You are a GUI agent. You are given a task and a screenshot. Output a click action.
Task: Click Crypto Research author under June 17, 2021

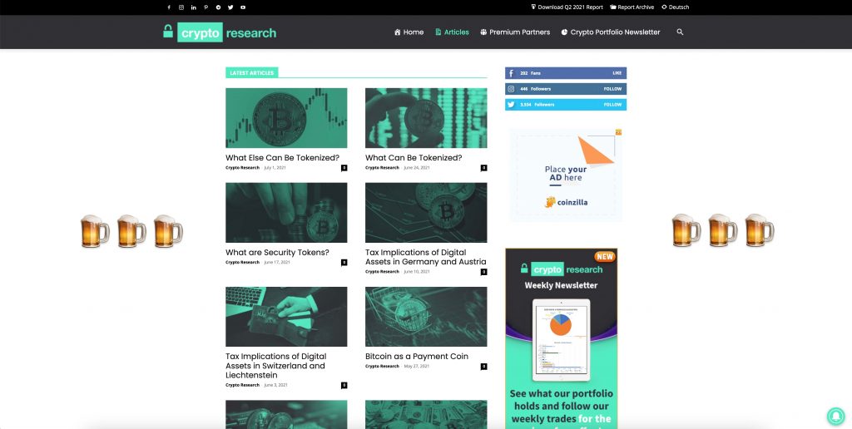[242, 262]
